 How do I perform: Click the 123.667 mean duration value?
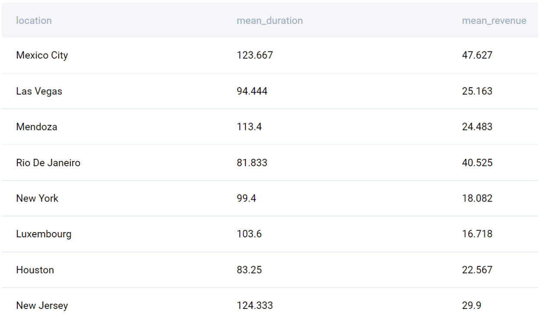pyautogui.click(x=255, y=56)
